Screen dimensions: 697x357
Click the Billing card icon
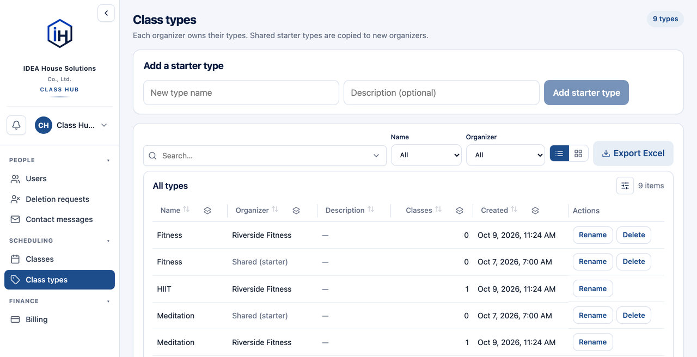coord(15,319)
